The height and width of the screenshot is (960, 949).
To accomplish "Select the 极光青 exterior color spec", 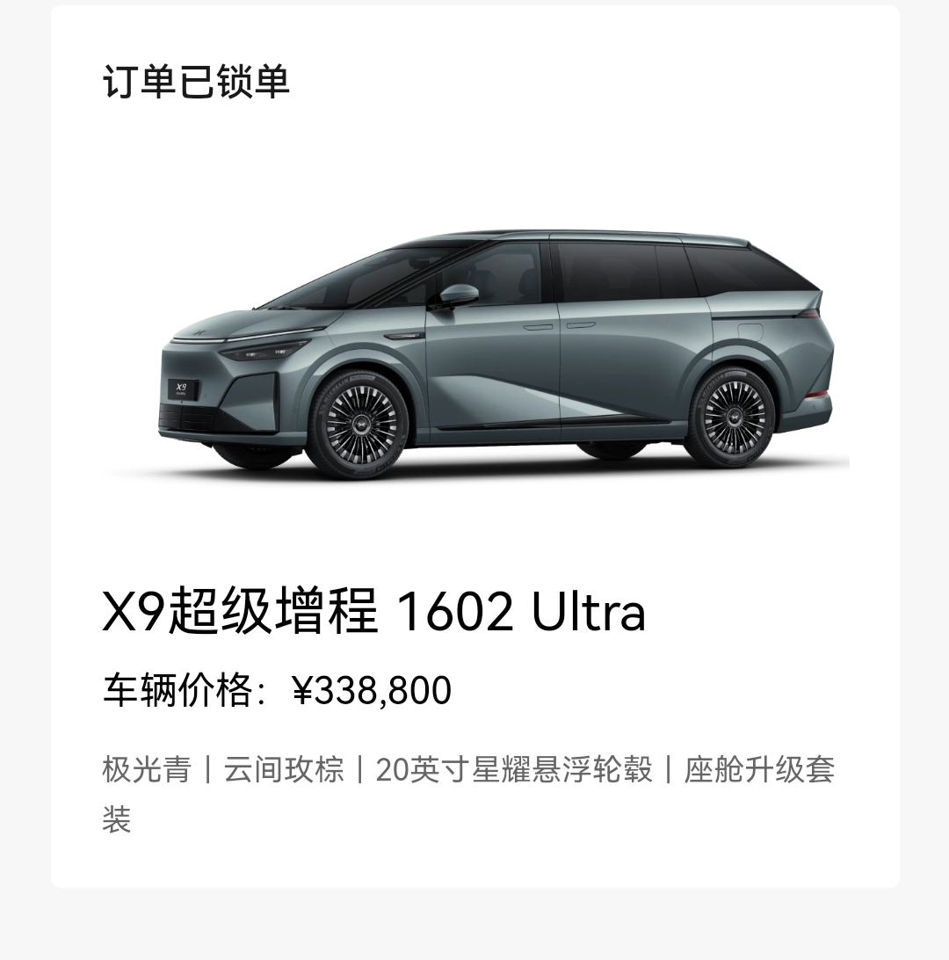I will (x=147, y=769).
